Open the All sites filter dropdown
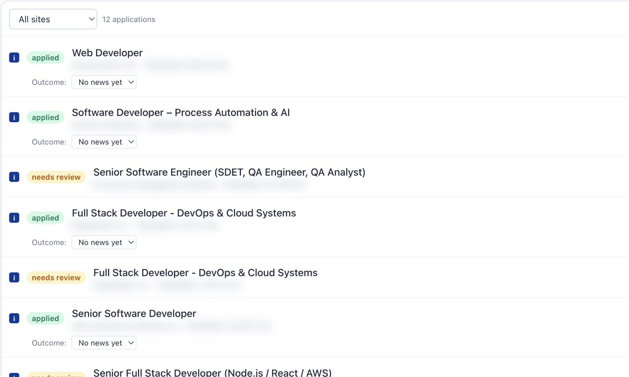 [53, 19]
